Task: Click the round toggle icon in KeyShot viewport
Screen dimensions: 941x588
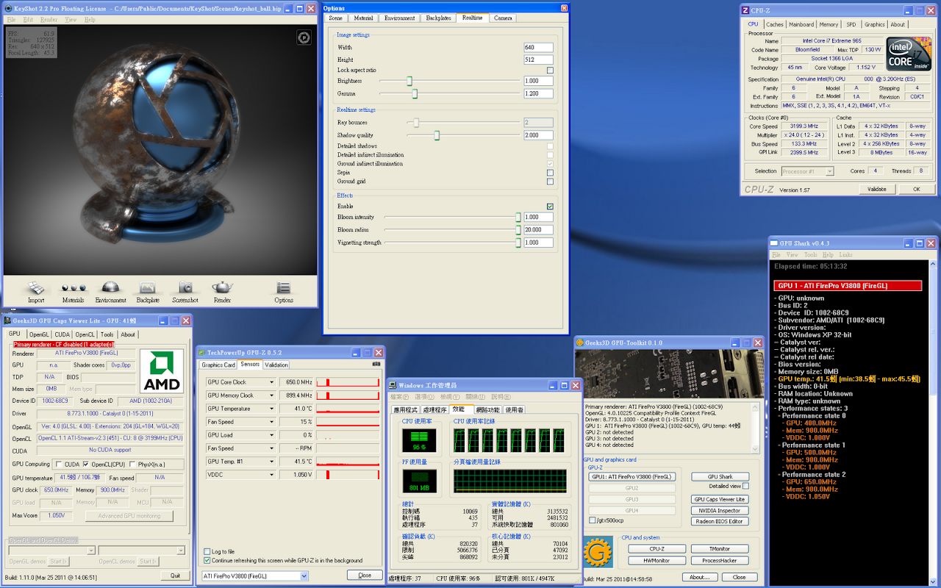Action: [303, 37]
